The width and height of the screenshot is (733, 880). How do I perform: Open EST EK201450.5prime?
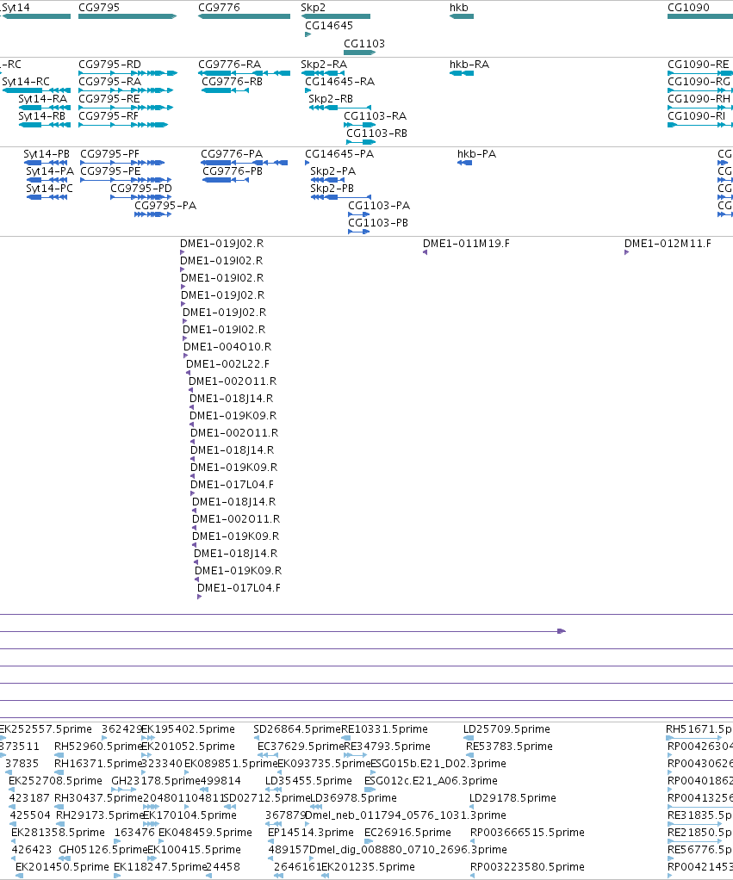[x=62, y=867]
